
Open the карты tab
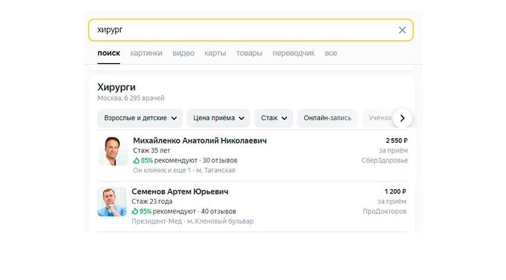(215, 53)
